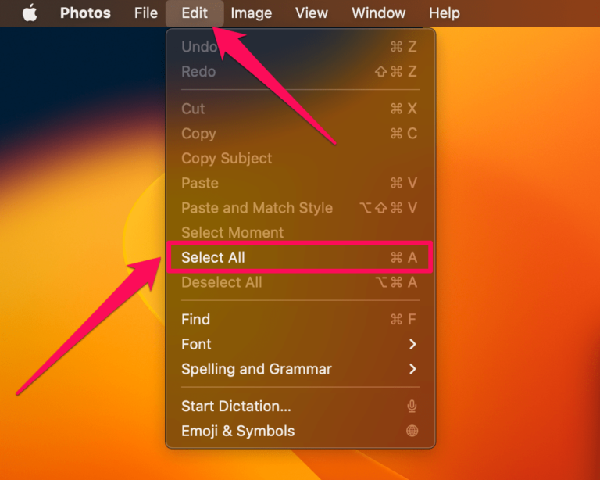Click Paste and Match Style entry
This screenshot has height=480, width=600.
point(257,209)
